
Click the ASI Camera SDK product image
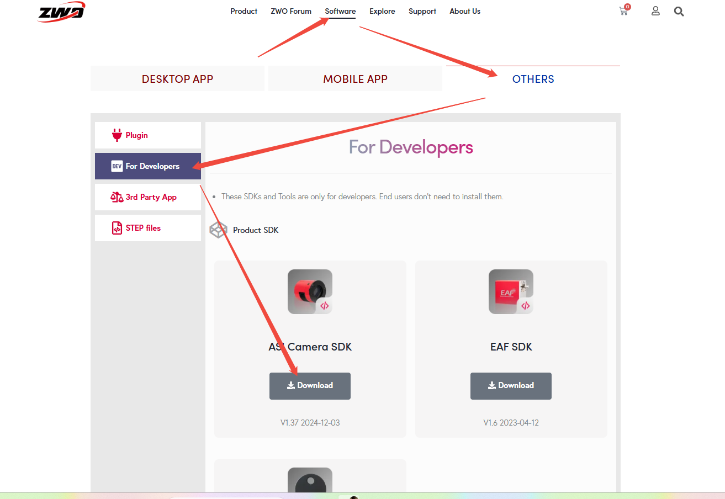point(310,291)
